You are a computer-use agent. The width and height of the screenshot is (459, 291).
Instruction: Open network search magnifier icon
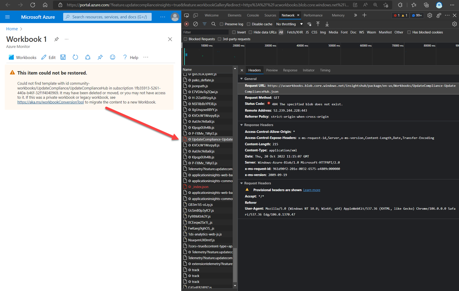[x=213, y=24]
